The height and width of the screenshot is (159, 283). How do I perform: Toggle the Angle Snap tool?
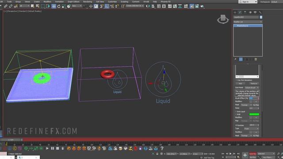[x=107, y=6]
